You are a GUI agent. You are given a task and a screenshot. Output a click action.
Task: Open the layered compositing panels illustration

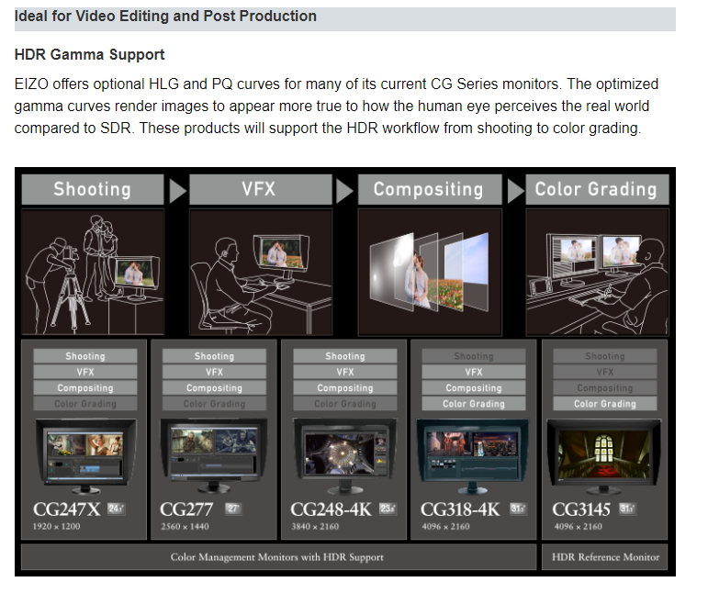430,272
